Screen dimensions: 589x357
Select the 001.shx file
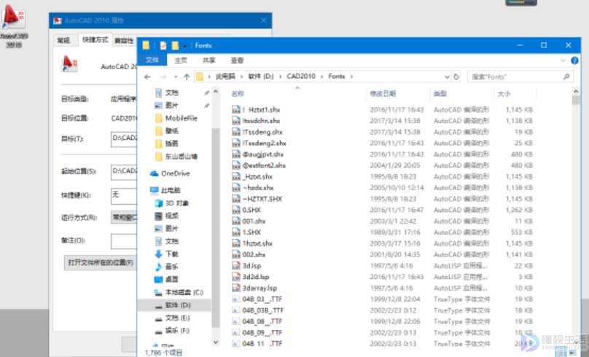[x=254, y=221]
